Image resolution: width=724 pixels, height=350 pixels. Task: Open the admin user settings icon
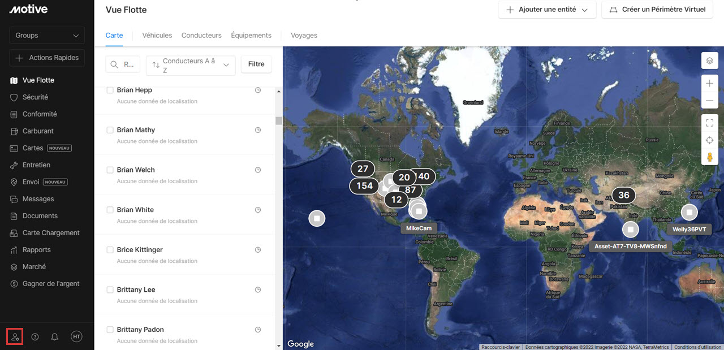click(15, 337)
